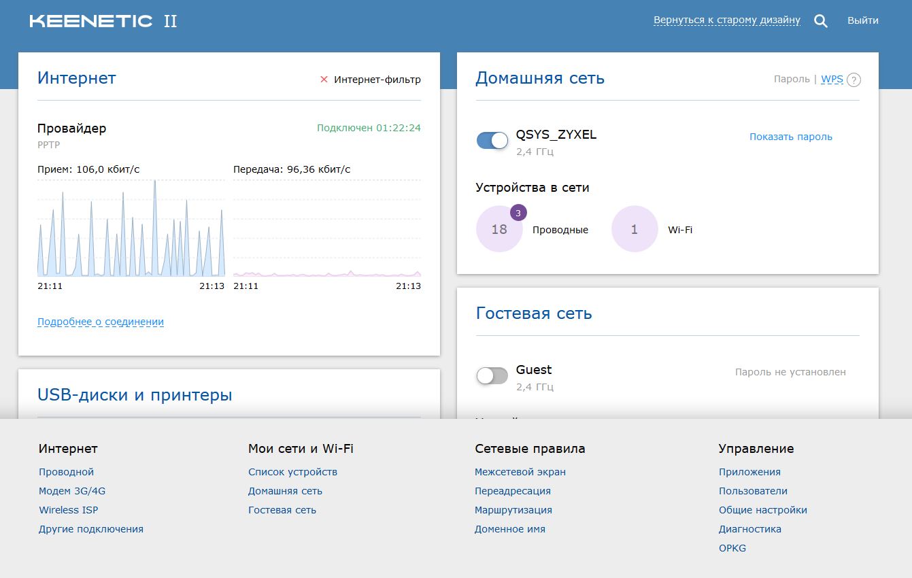Click the Домашняя сеть card heading
Viewport: 912px width, 578px height.
[540, 78]
